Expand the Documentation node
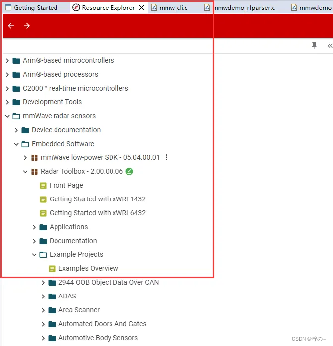Screen dimensions: 333x346 point(34,241)
